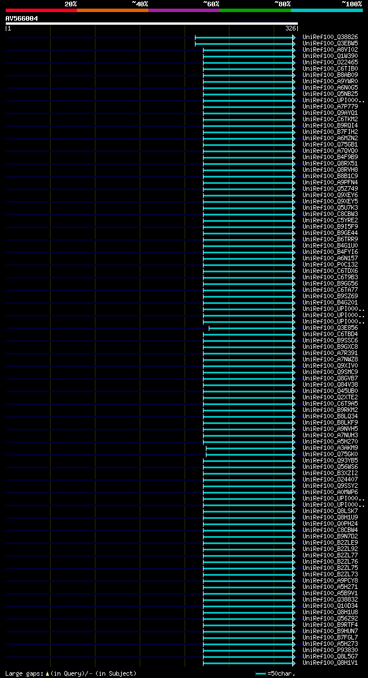Open hit UniRef100_B9N7D2
368x678 pixels.
pos(330,536)
